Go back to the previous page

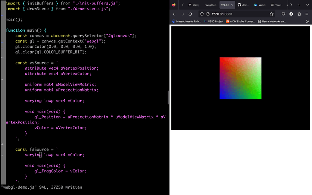174,14
